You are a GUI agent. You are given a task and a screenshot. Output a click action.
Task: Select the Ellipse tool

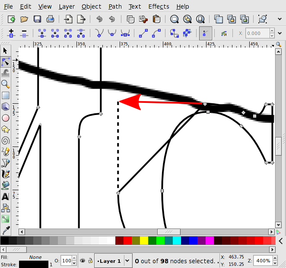[6, 118]
